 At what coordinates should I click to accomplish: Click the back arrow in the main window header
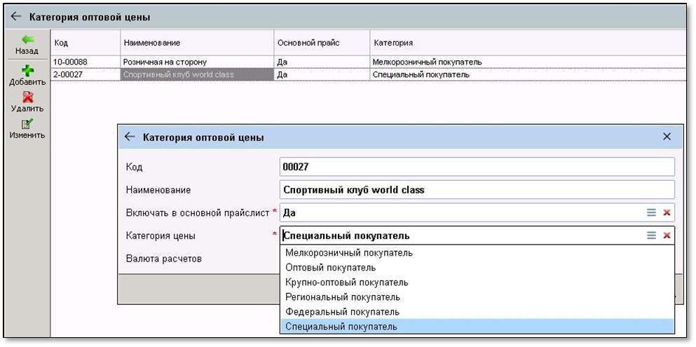coord(16,17)
